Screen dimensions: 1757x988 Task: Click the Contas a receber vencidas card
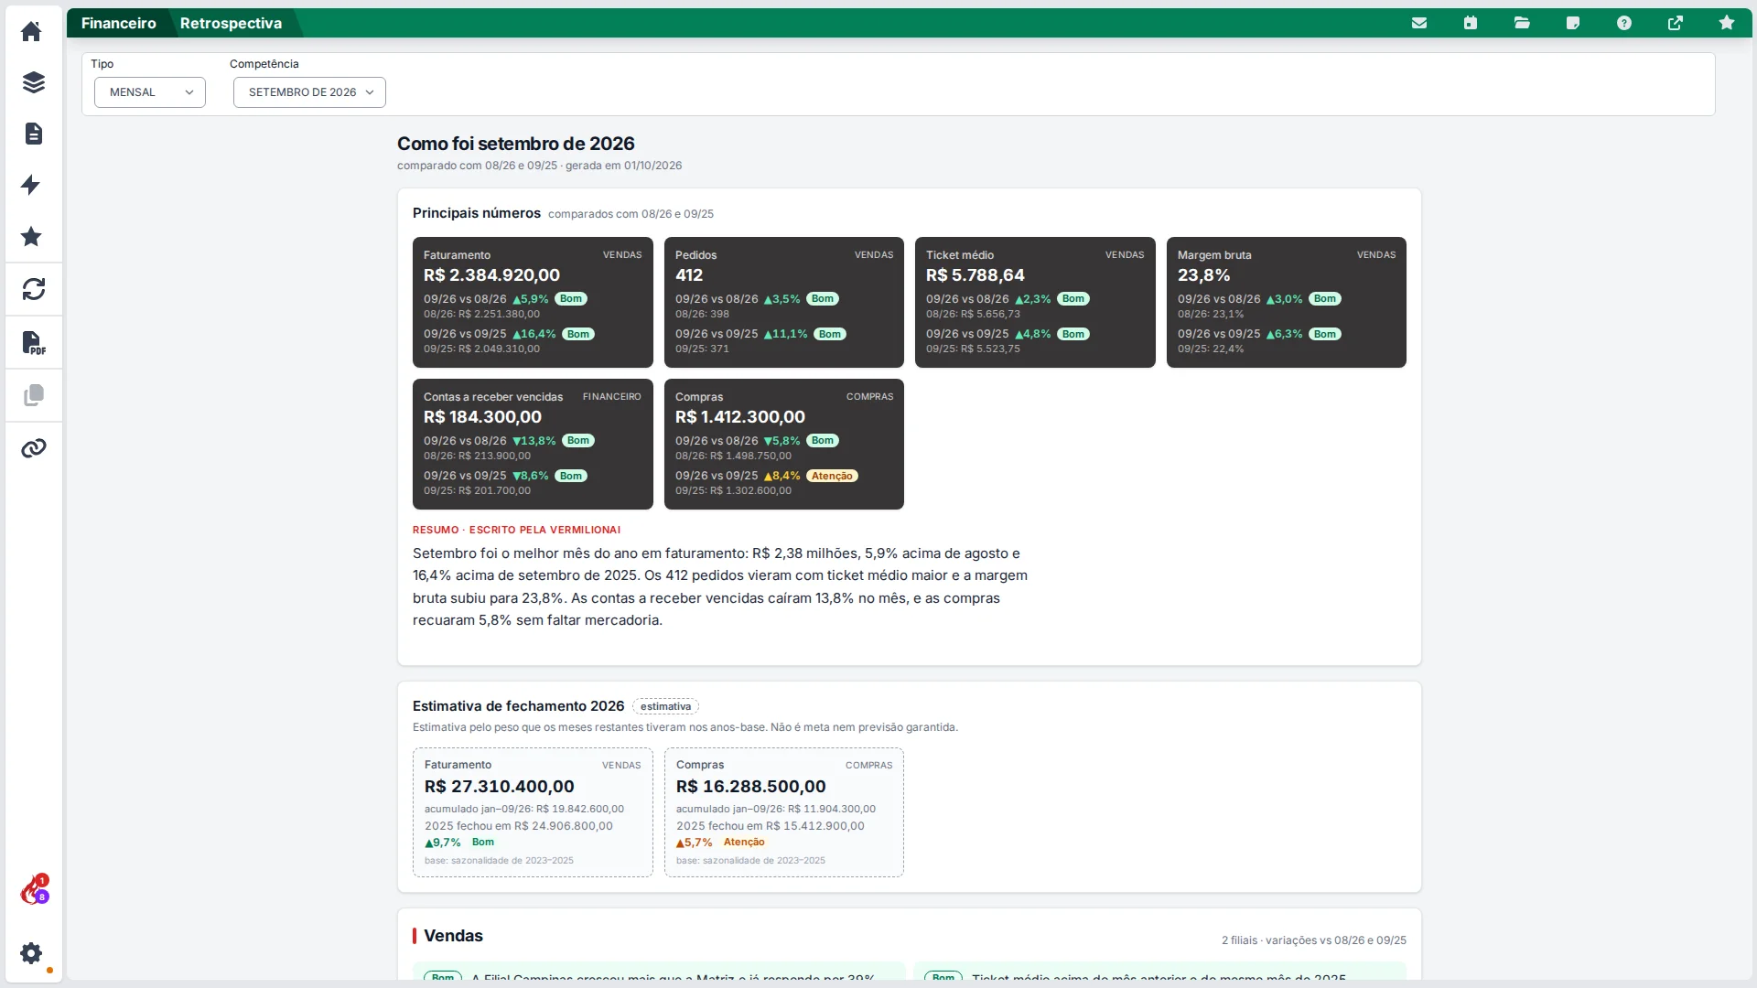[533, 445]
